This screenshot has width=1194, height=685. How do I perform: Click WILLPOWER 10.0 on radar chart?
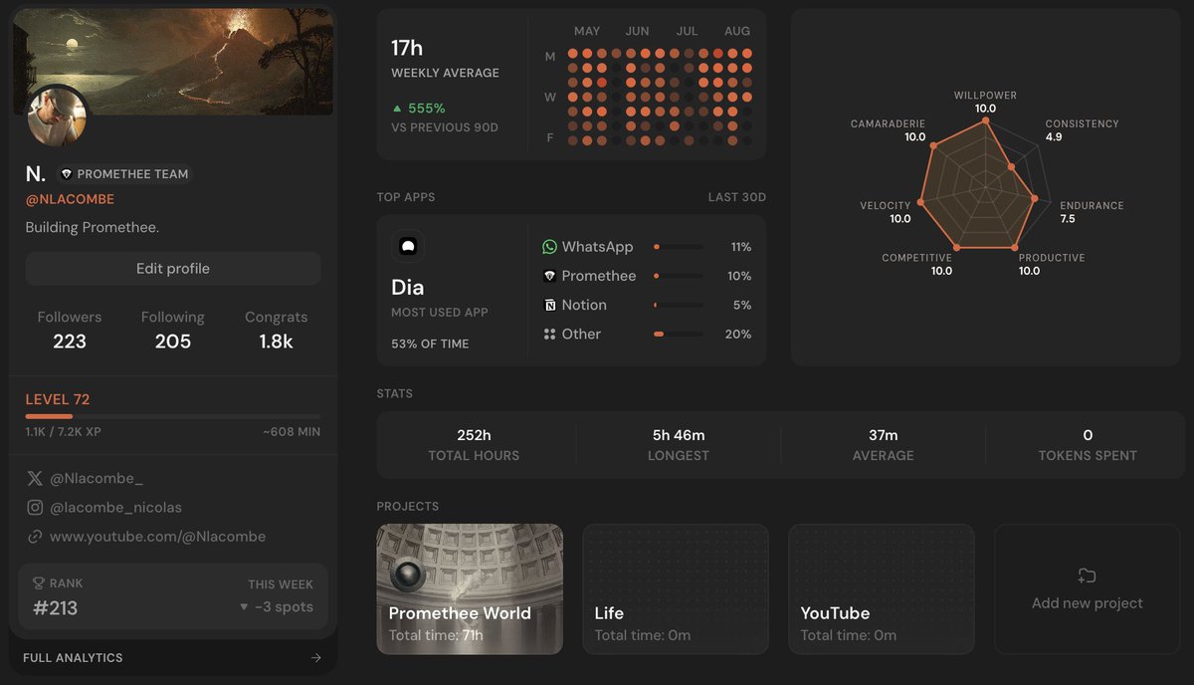click(985, 102)
